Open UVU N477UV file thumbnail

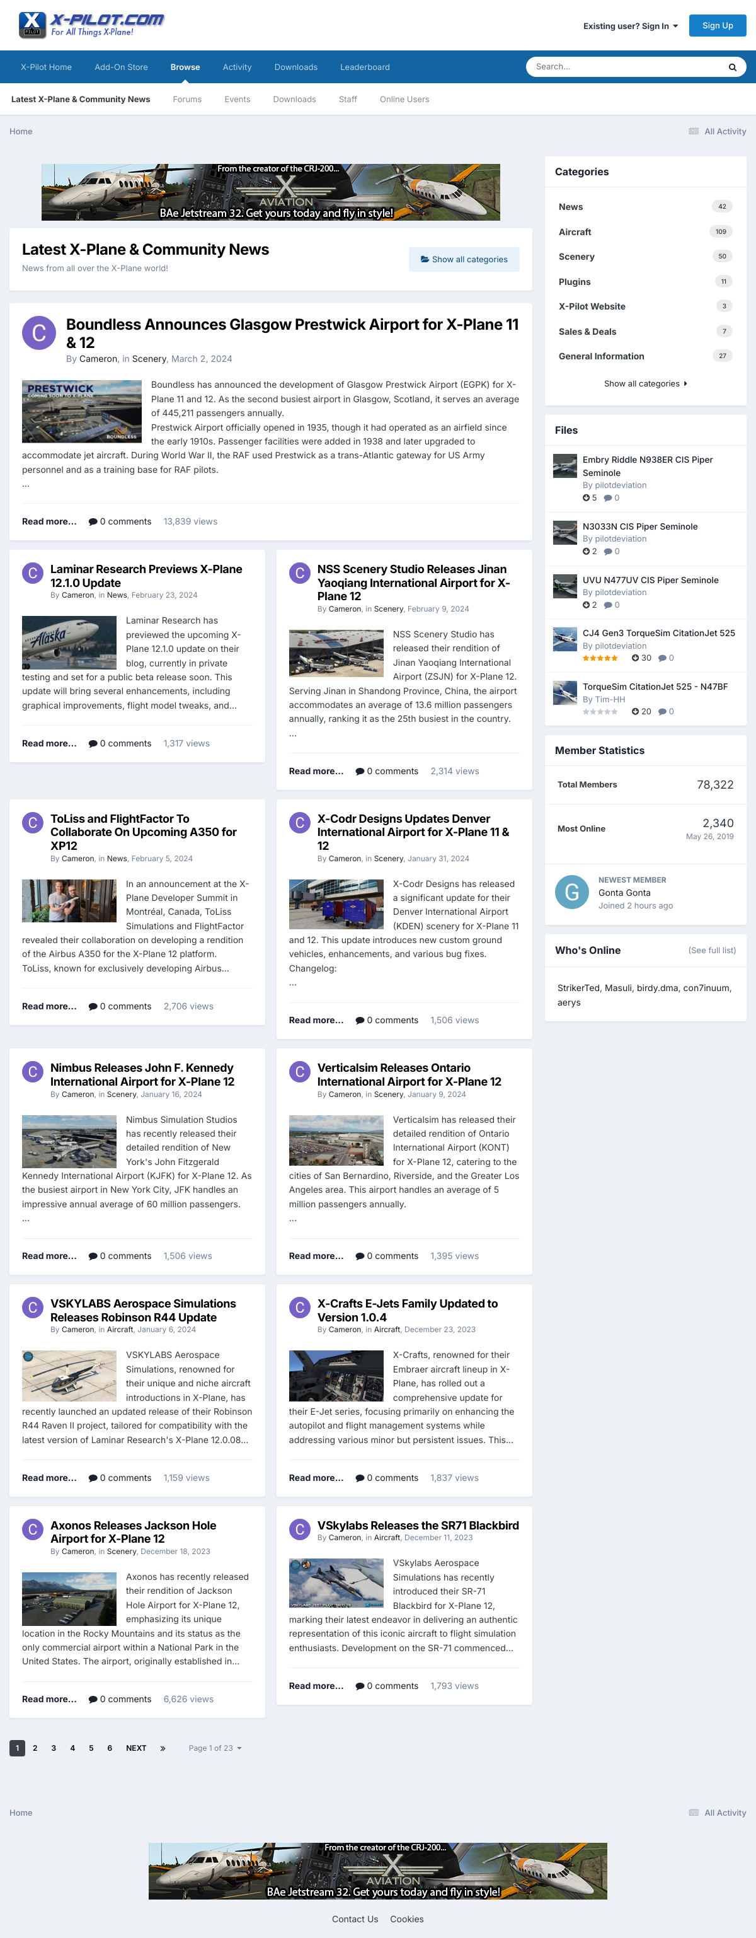(564, 586)
